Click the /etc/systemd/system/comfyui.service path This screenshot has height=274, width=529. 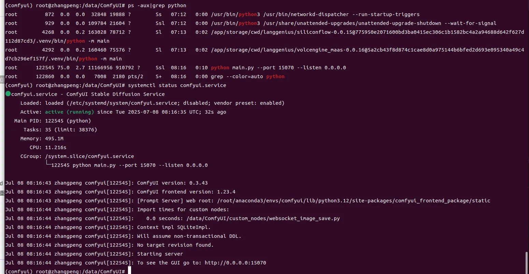123,103
